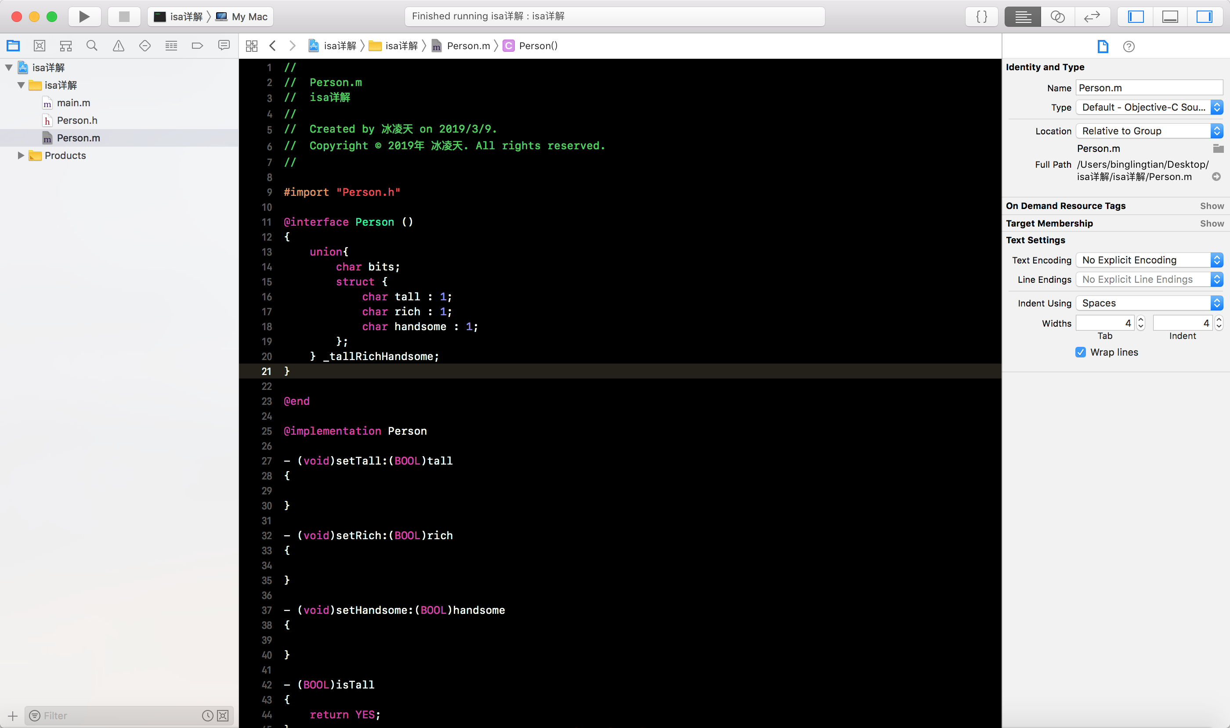
Task: Toggle the Debug area visibility
Action: coord(1170,17)
